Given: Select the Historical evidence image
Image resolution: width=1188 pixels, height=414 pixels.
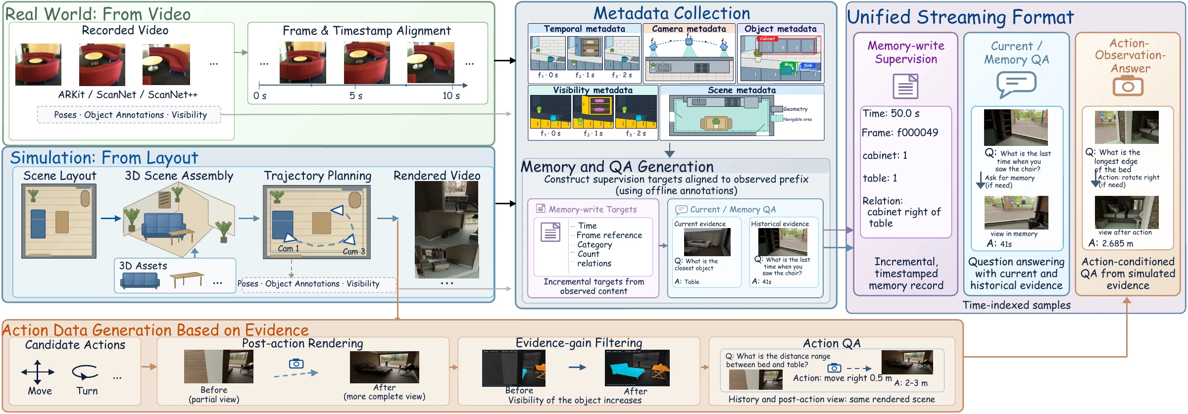Looking at the screenshot, I should click(783, 242).
